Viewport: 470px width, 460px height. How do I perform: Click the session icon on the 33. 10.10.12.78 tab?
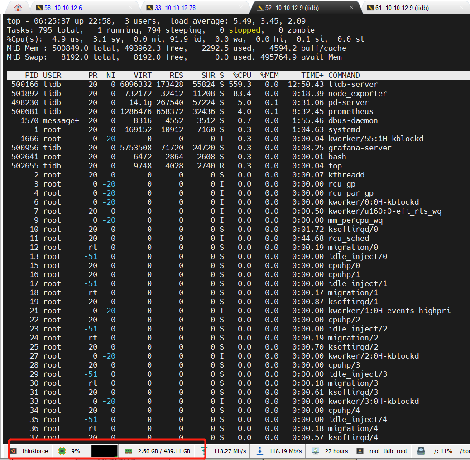pos(150,8)
